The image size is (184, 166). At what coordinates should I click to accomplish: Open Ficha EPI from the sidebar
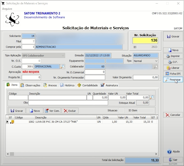pyautogui.click(x=173, y=74)
